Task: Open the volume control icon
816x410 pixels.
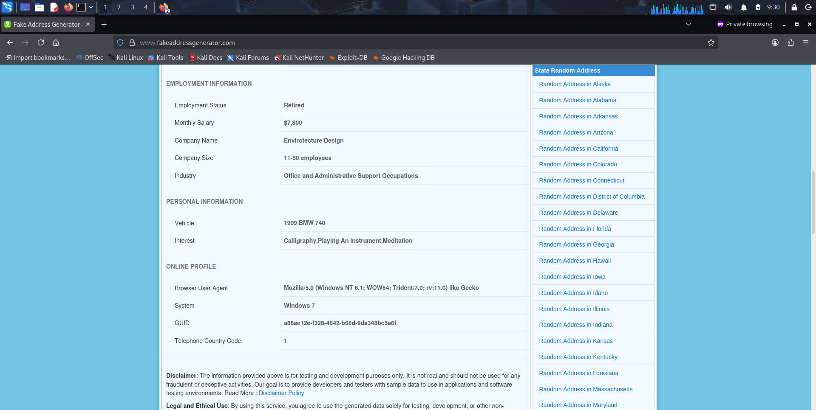Action: pos(728,7)
